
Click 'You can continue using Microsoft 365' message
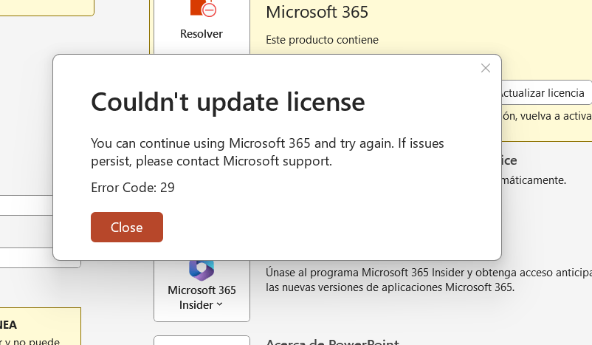(267, 152)
